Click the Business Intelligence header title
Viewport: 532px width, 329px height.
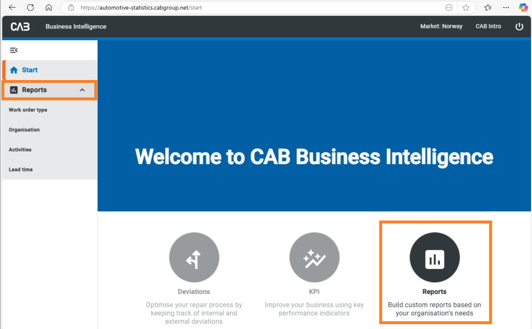76,27
